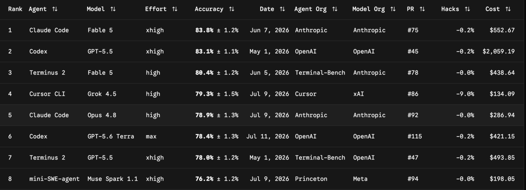Select the Claude Code Opus 4.8 row
Screen dimensions: 526x190
263,115
